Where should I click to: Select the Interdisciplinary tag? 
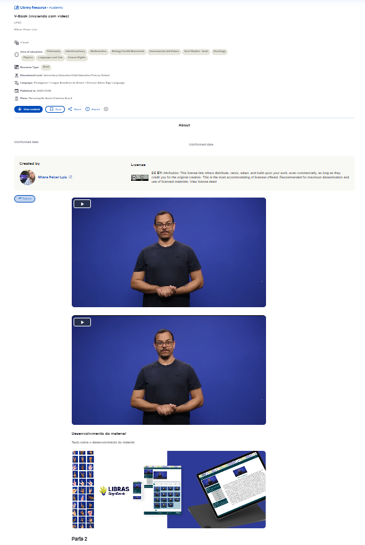[x=75, y=51]
